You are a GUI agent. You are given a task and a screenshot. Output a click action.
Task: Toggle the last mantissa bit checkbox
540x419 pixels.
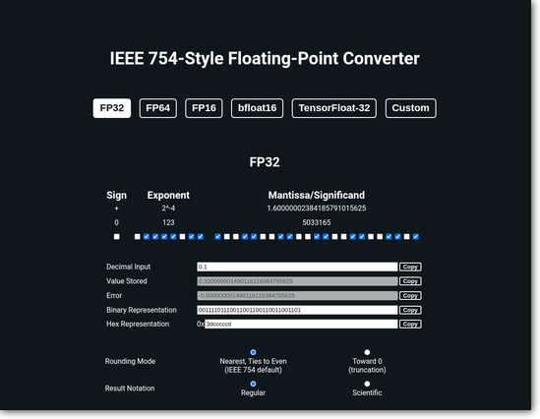416,236
